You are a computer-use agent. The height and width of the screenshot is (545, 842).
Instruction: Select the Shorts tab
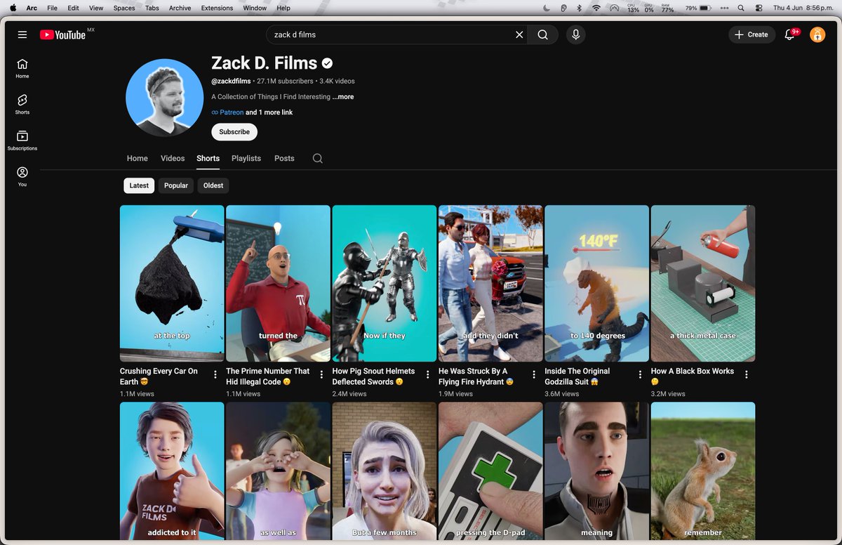(208, 159)
